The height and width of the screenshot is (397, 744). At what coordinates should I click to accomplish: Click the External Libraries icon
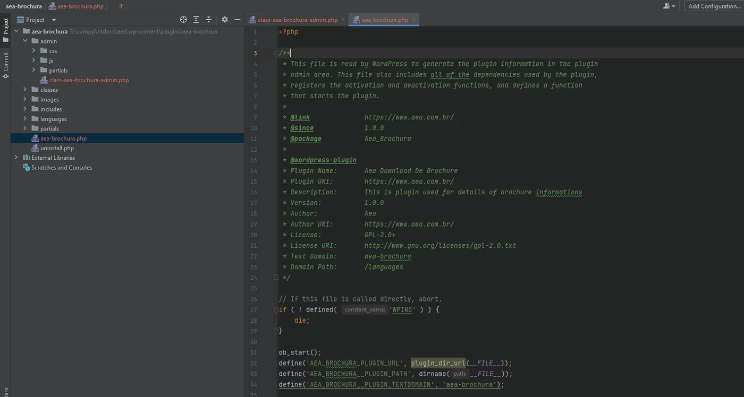(26, 158)
